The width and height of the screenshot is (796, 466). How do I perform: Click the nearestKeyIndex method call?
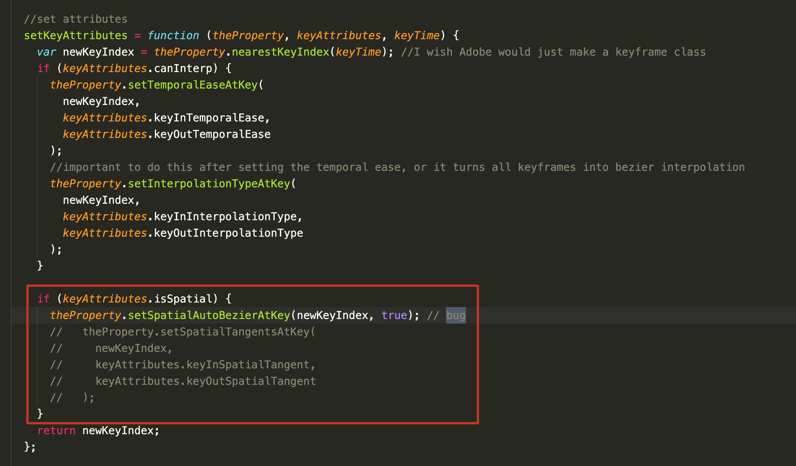(x=280, y=52)
